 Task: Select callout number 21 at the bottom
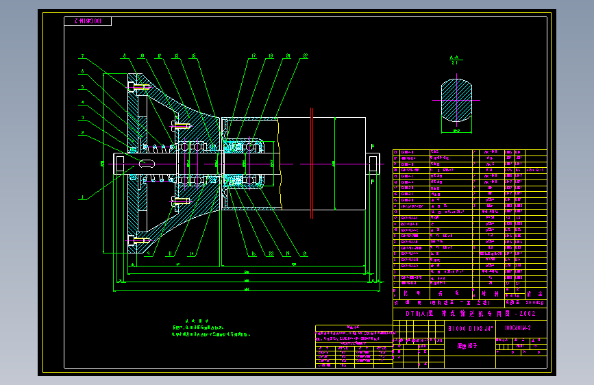[305, 254]
